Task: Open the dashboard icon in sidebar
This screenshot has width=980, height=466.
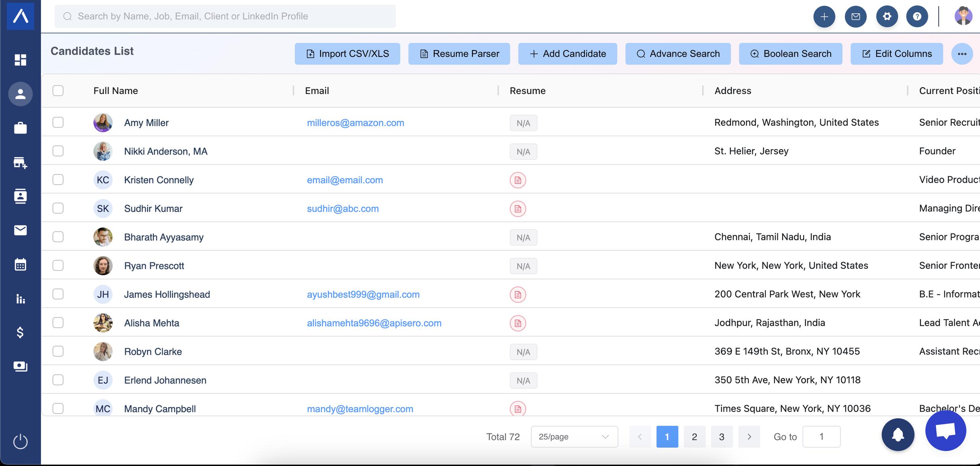Action: point(20,60)
